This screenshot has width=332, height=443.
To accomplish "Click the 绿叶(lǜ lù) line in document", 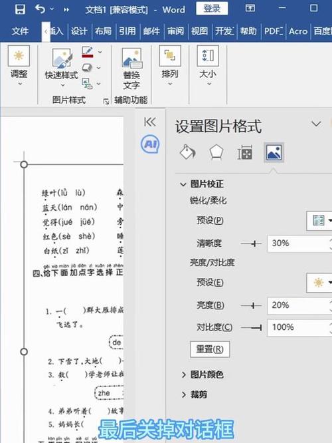I will 64,193.
